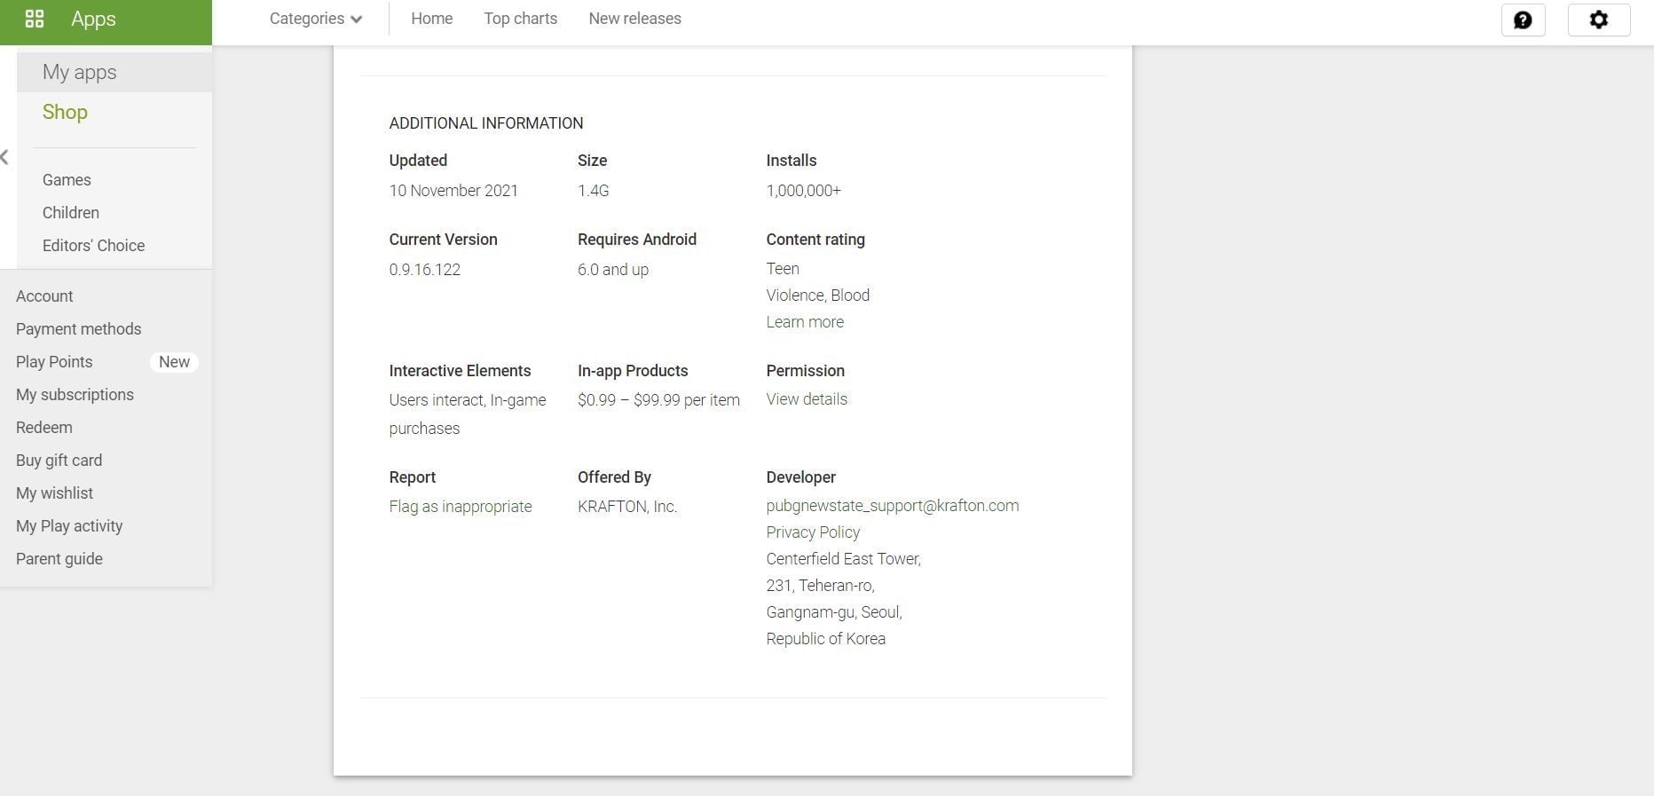Open Top charts

pos(520,19)
